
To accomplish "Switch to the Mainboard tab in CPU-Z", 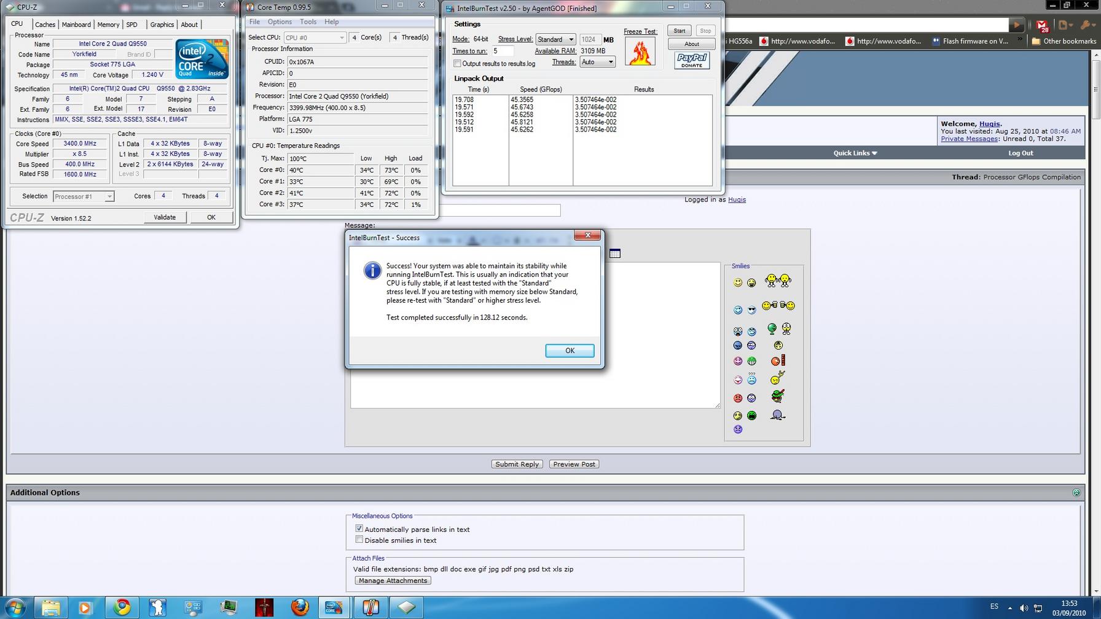I will coord(76,25).
